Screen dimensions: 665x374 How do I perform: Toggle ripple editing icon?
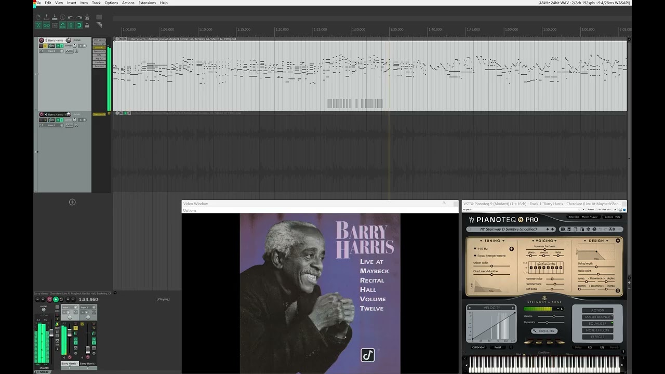click(x=55, y=25)
